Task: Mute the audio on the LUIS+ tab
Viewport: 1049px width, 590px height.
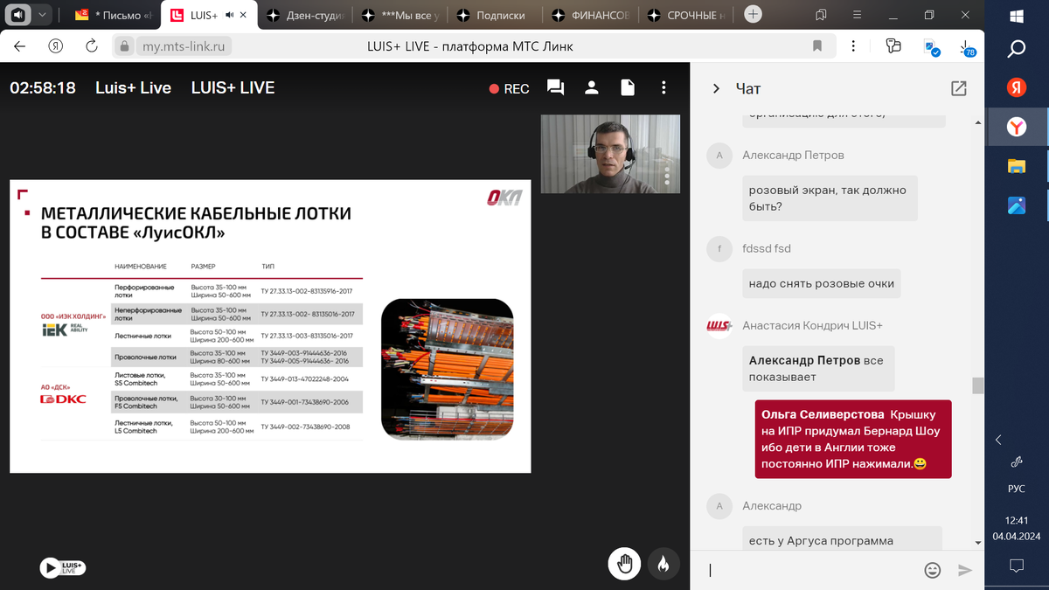Action: tap(228, 15)
